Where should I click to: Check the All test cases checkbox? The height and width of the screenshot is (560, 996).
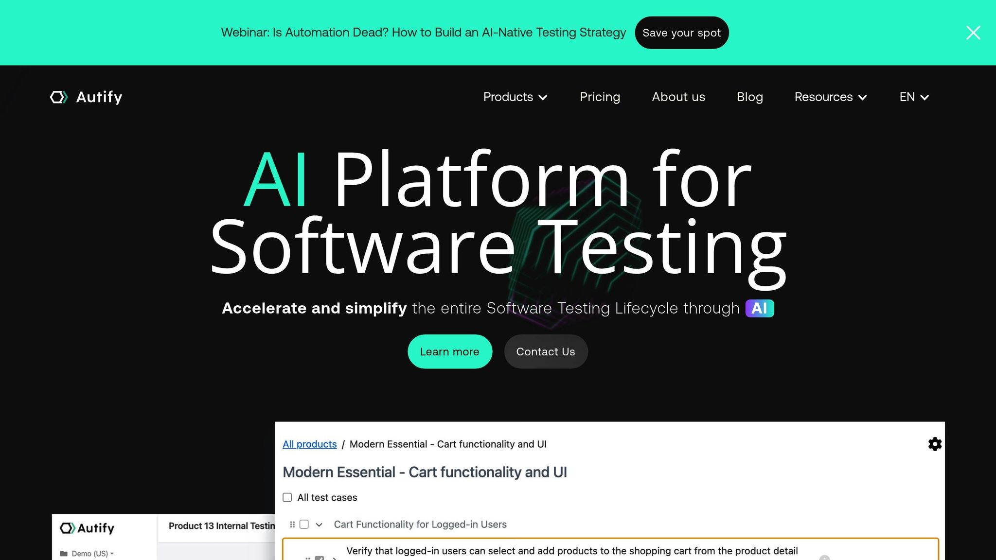tap(287, 497)
